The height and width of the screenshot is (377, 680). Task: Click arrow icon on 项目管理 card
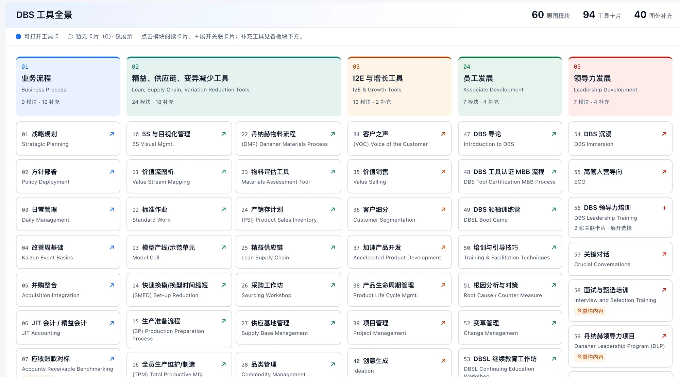point(443,323)
